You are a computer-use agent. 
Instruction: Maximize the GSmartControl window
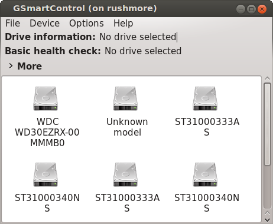(251, 9)
